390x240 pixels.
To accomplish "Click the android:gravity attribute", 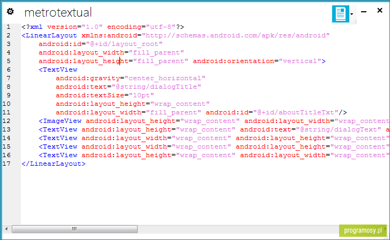I will click(88, 78).
